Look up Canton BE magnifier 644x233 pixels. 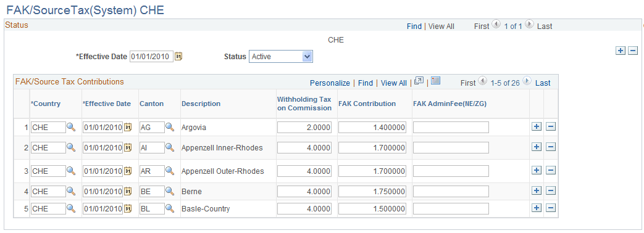[x=170, y=191]
